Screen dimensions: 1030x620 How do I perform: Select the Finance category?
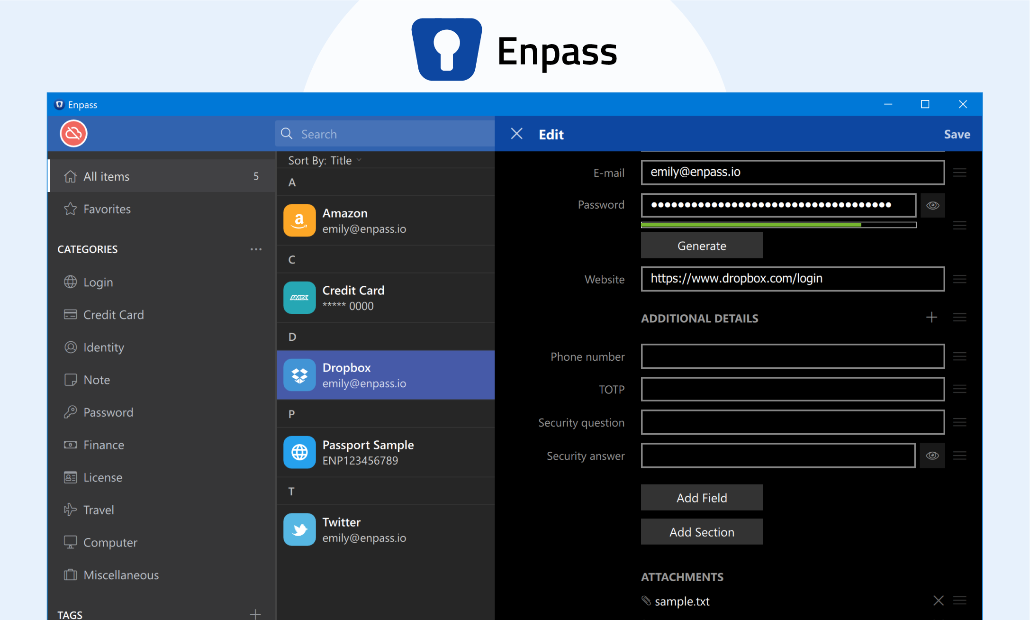tap(162, 445)
